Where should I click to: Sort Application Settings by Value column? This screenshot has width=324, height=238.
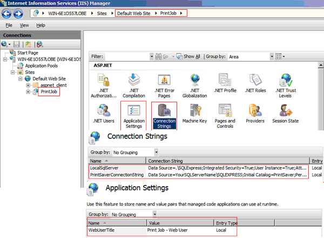tap(180, 223)
